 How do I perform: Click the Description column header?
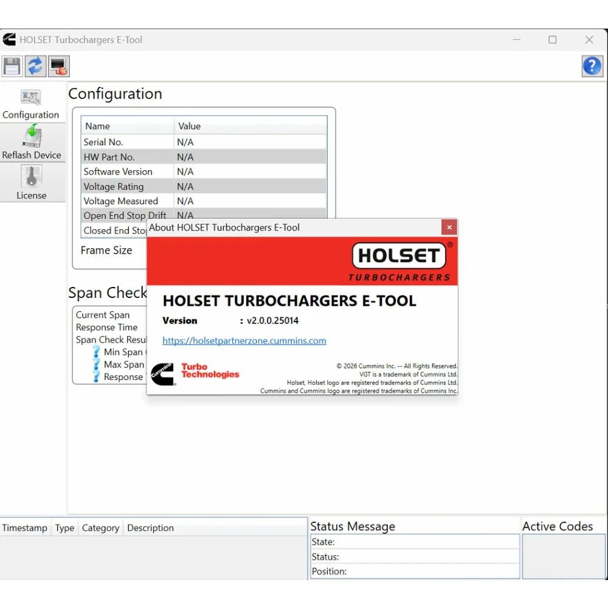pyautogui.click(x=215, y=528)
